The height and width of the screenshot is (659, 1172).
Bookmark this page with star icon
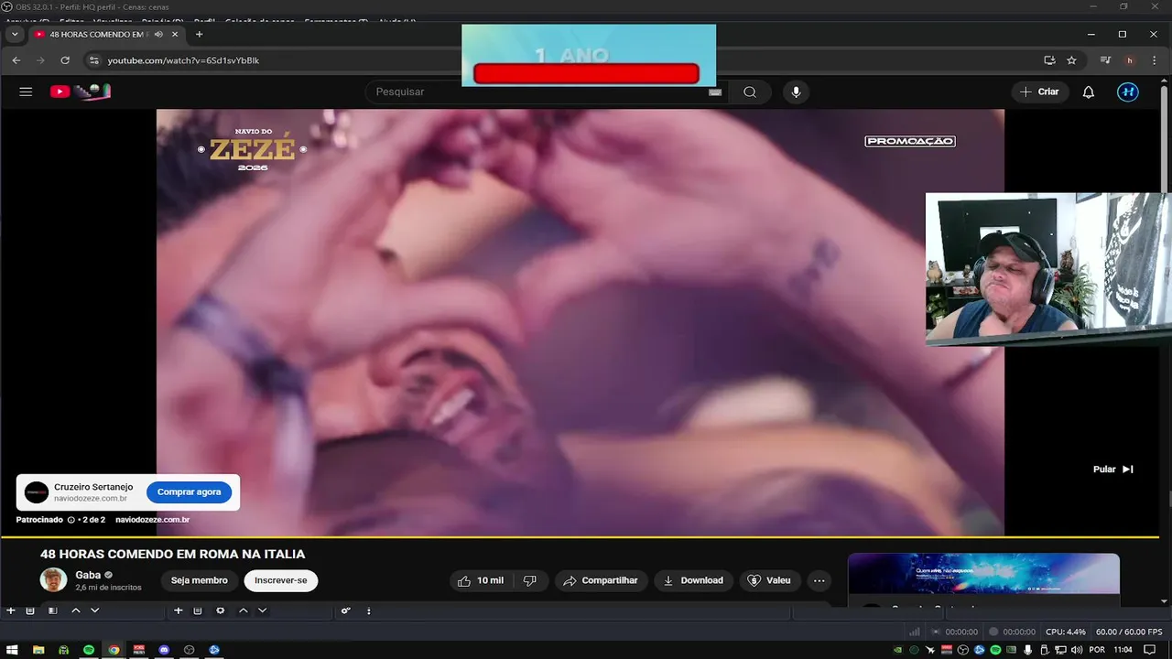click(1071, 60)
